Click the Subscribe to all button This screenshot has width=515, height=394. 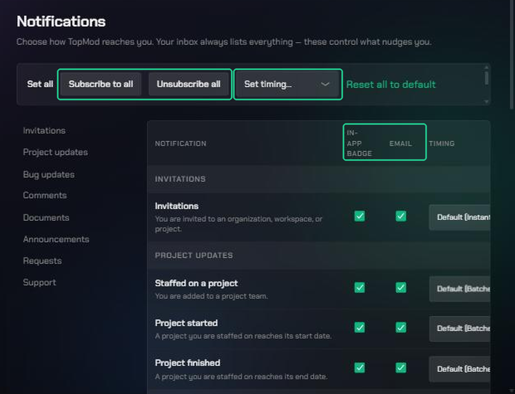[101, 84]
